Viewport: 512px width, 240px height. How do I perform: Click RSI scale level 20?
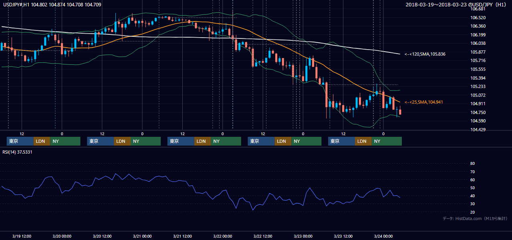point(472,212)
